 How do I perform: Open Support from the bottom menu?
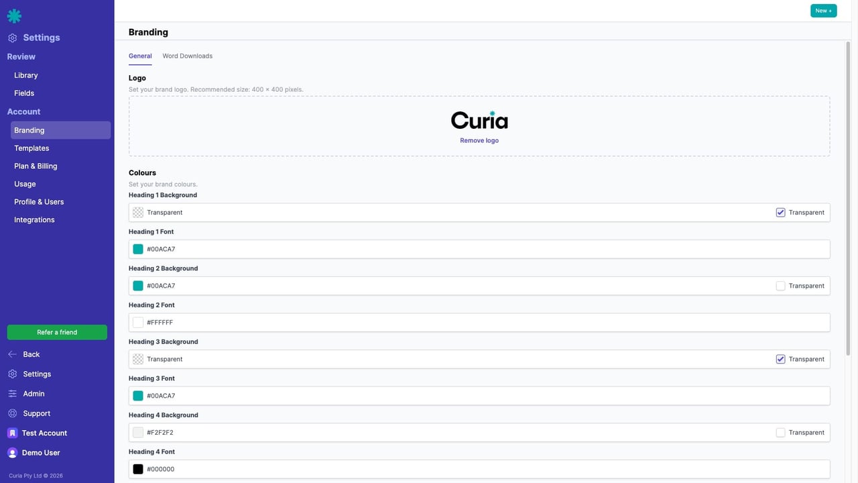pos(36,413)
